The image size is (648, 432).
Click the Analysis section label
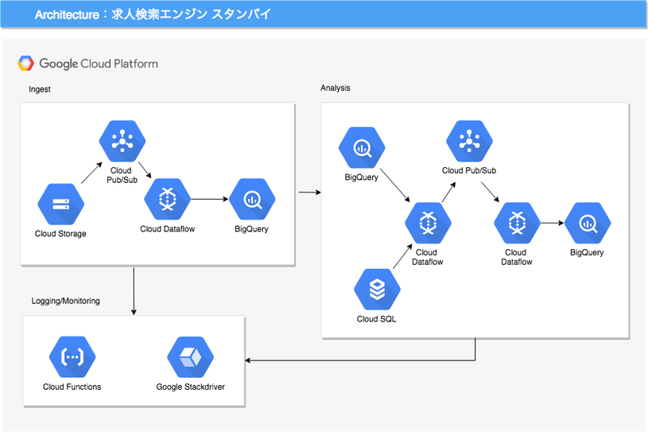[336, 88]
